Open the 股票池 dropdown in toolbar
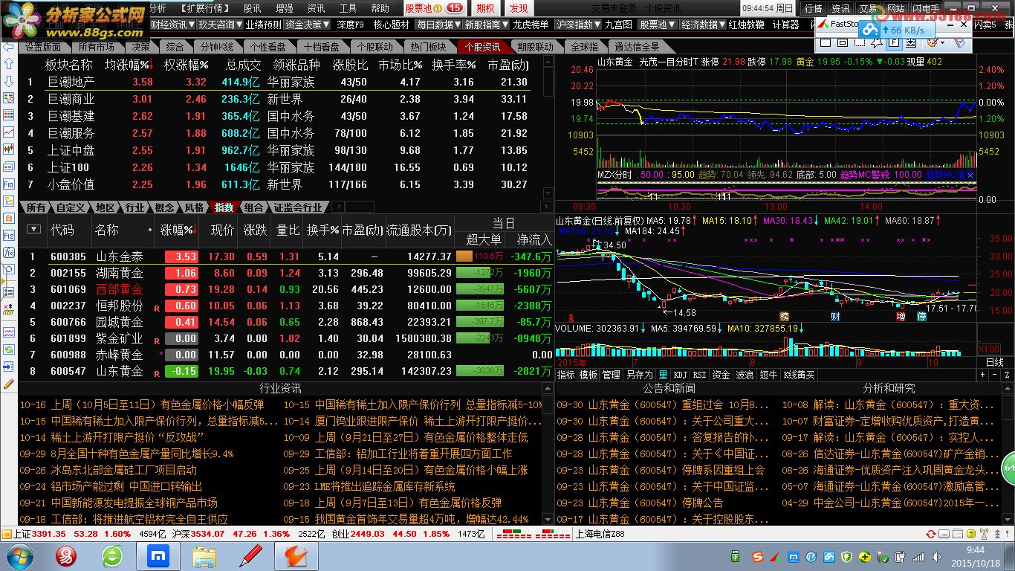This screenshot has height=571, width=1015. click(x=657, y=25)
